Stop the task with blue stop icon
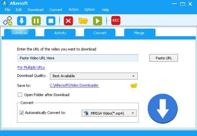The height and width of the screenshot is (136, 197). pos(51,21)
